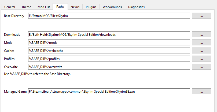Click the 'Downloads' label
This screenshot has width=217, height=112.
(12, 35)
